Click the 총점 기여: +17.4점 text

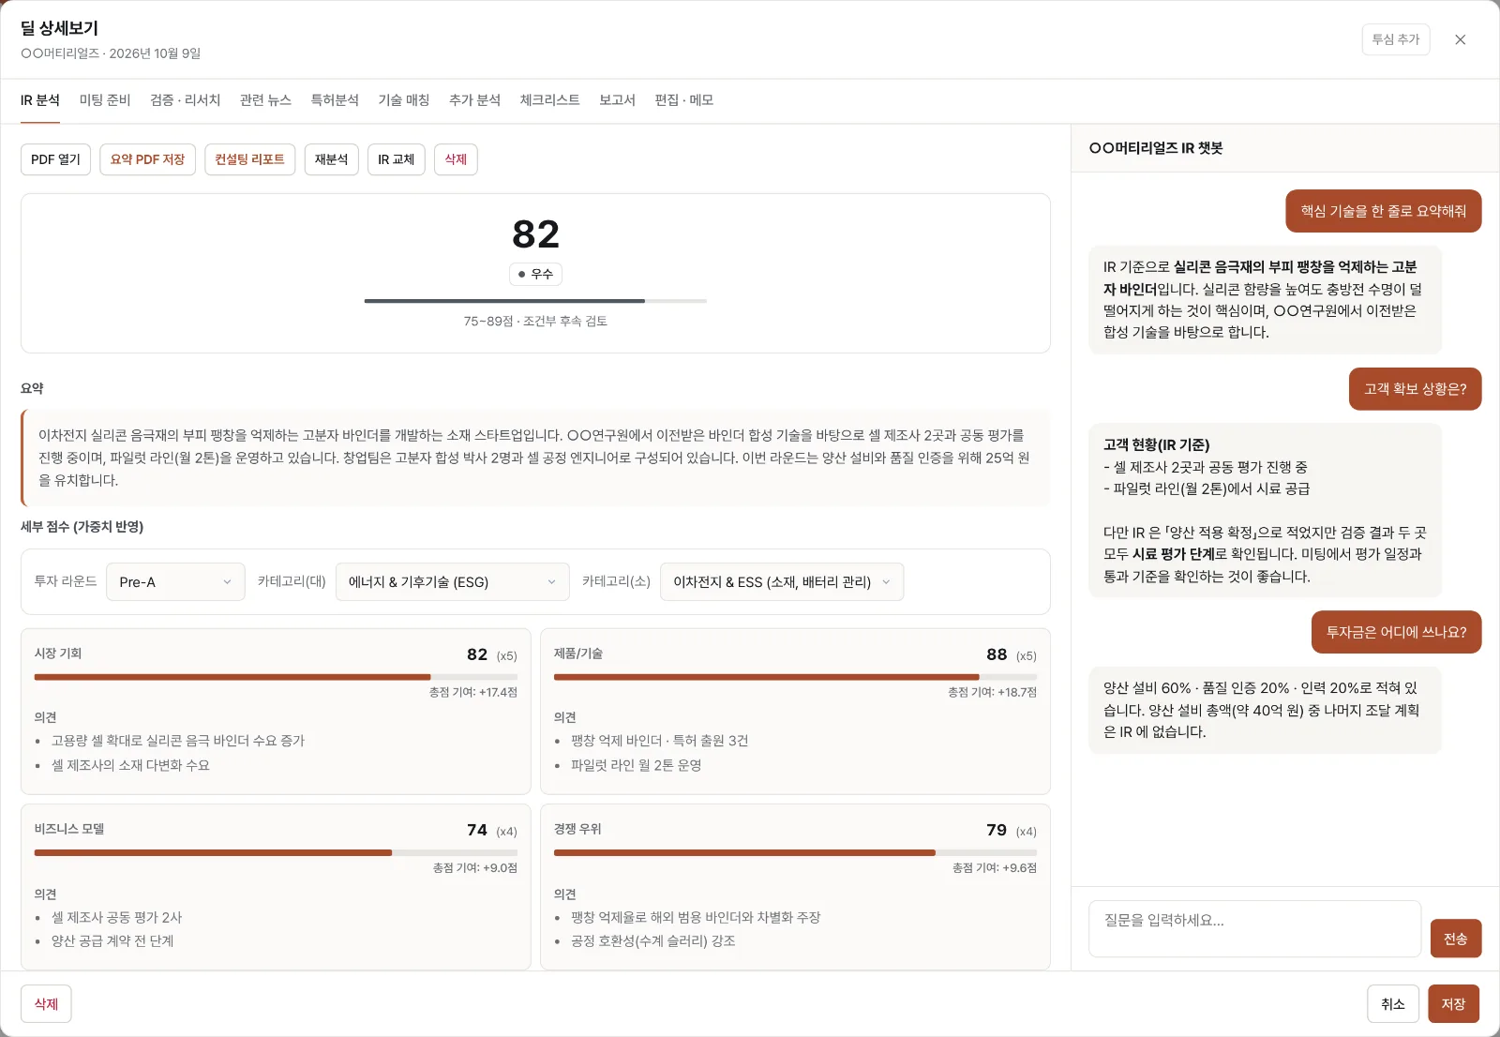tap(472, 692)
